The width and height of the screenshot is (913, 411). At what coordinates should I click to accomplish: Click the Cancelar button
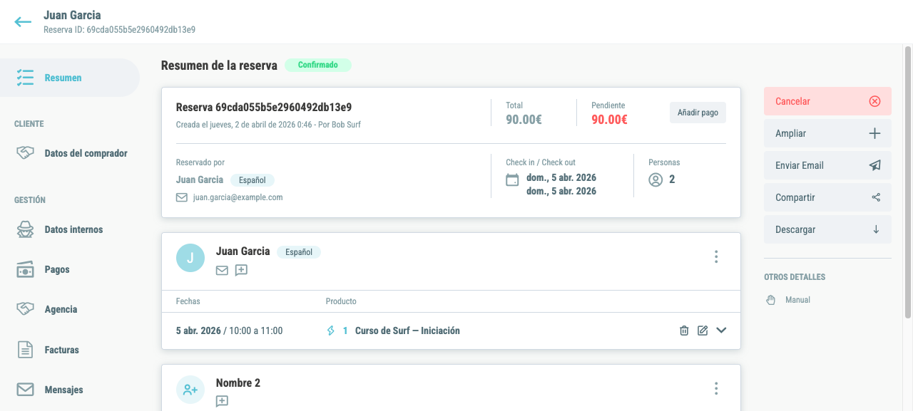[x=827, y=101]
